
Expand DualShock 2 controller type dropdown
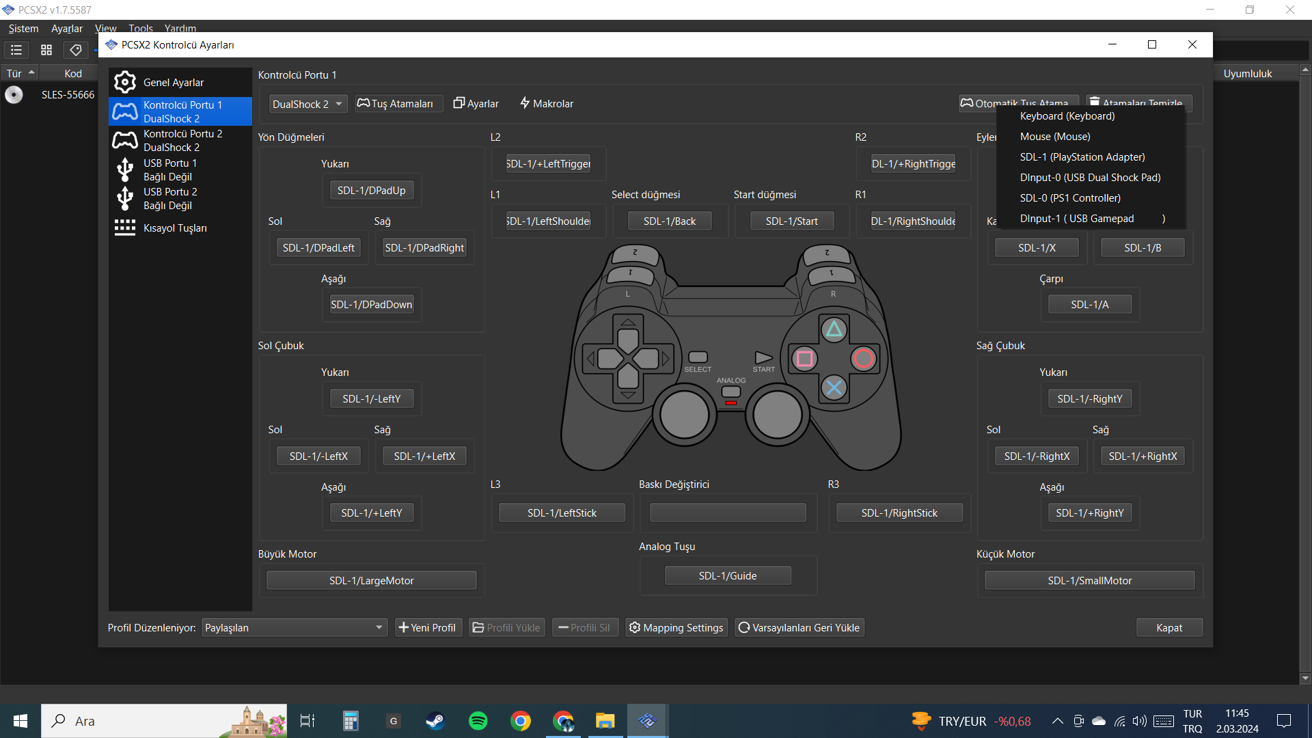pos(308,104)
